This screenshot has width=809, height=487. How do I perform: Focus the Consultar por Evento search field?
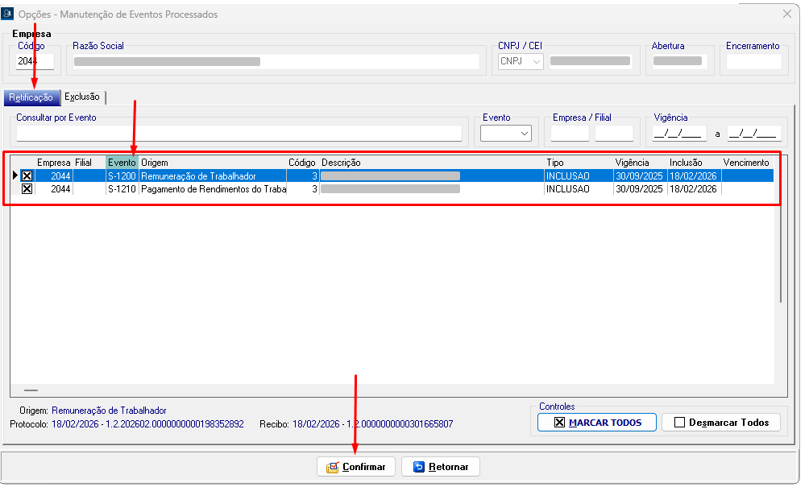(x=239, y=134)
